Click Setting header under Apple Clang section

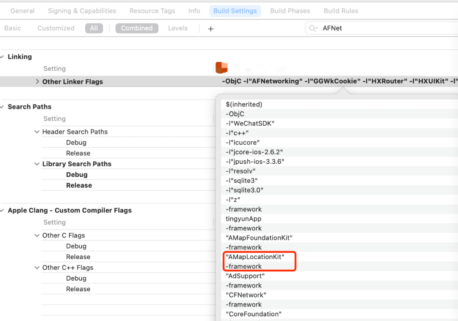(x=55, y=222)
